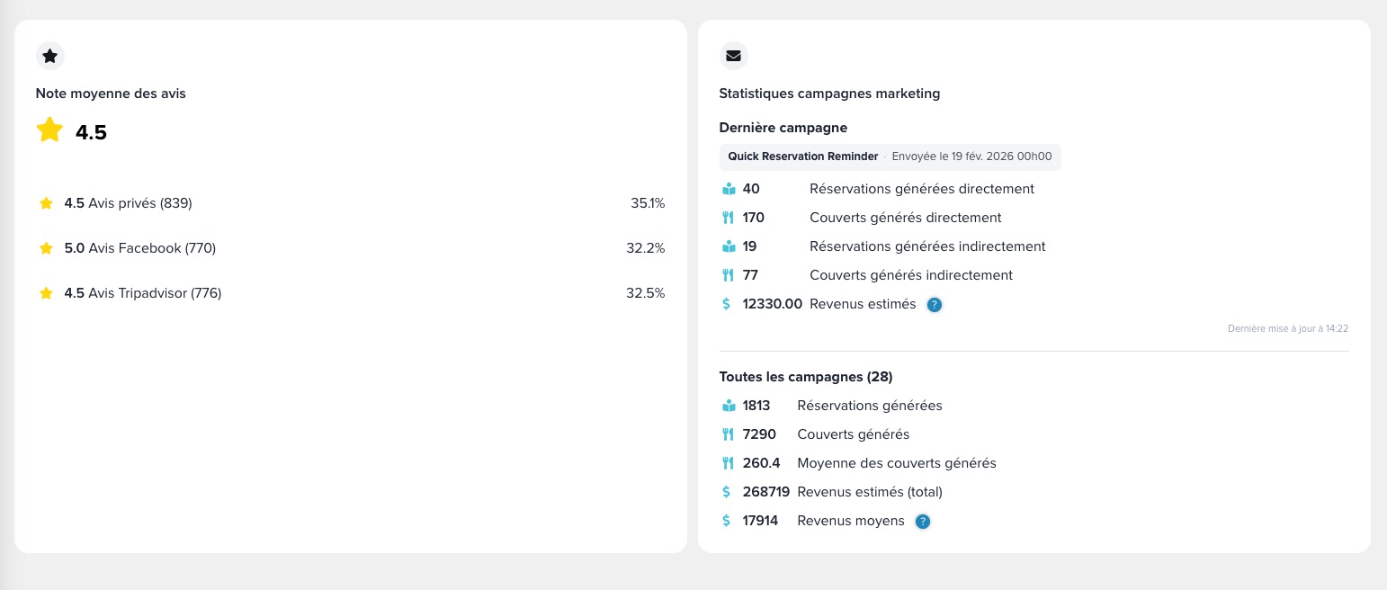This screenshot has height=590, width=1387.
Task: Click the star icon atop reviews card
Action: point(50,56)
